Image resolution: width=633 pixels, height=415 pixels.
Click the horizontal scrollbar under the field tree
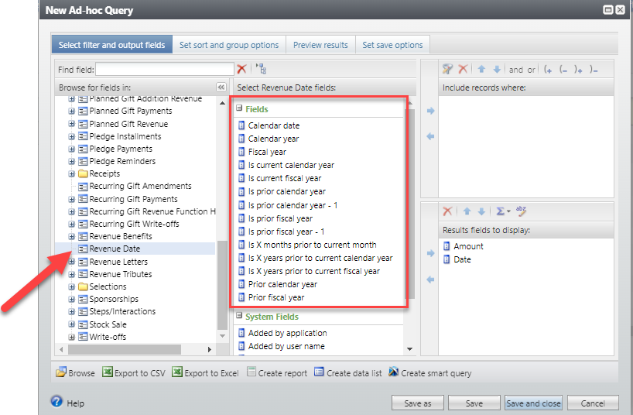132,350
